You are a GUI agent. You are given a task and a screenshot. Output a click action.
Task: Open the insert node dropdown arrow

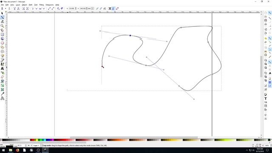[6, 8]
